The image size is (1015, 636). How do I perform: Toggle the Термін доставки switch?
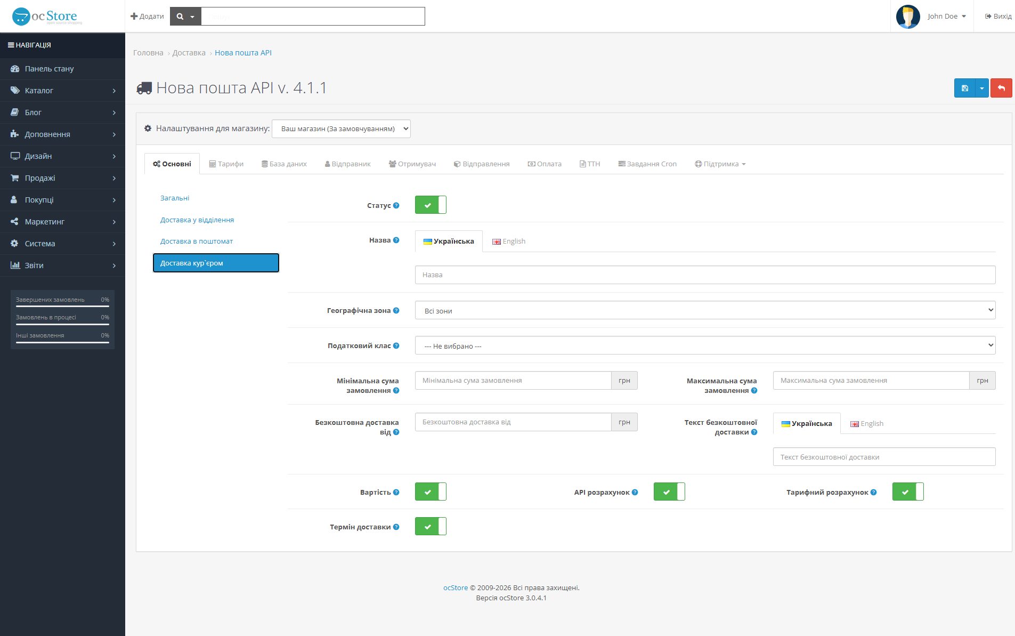tap(431, 526)
